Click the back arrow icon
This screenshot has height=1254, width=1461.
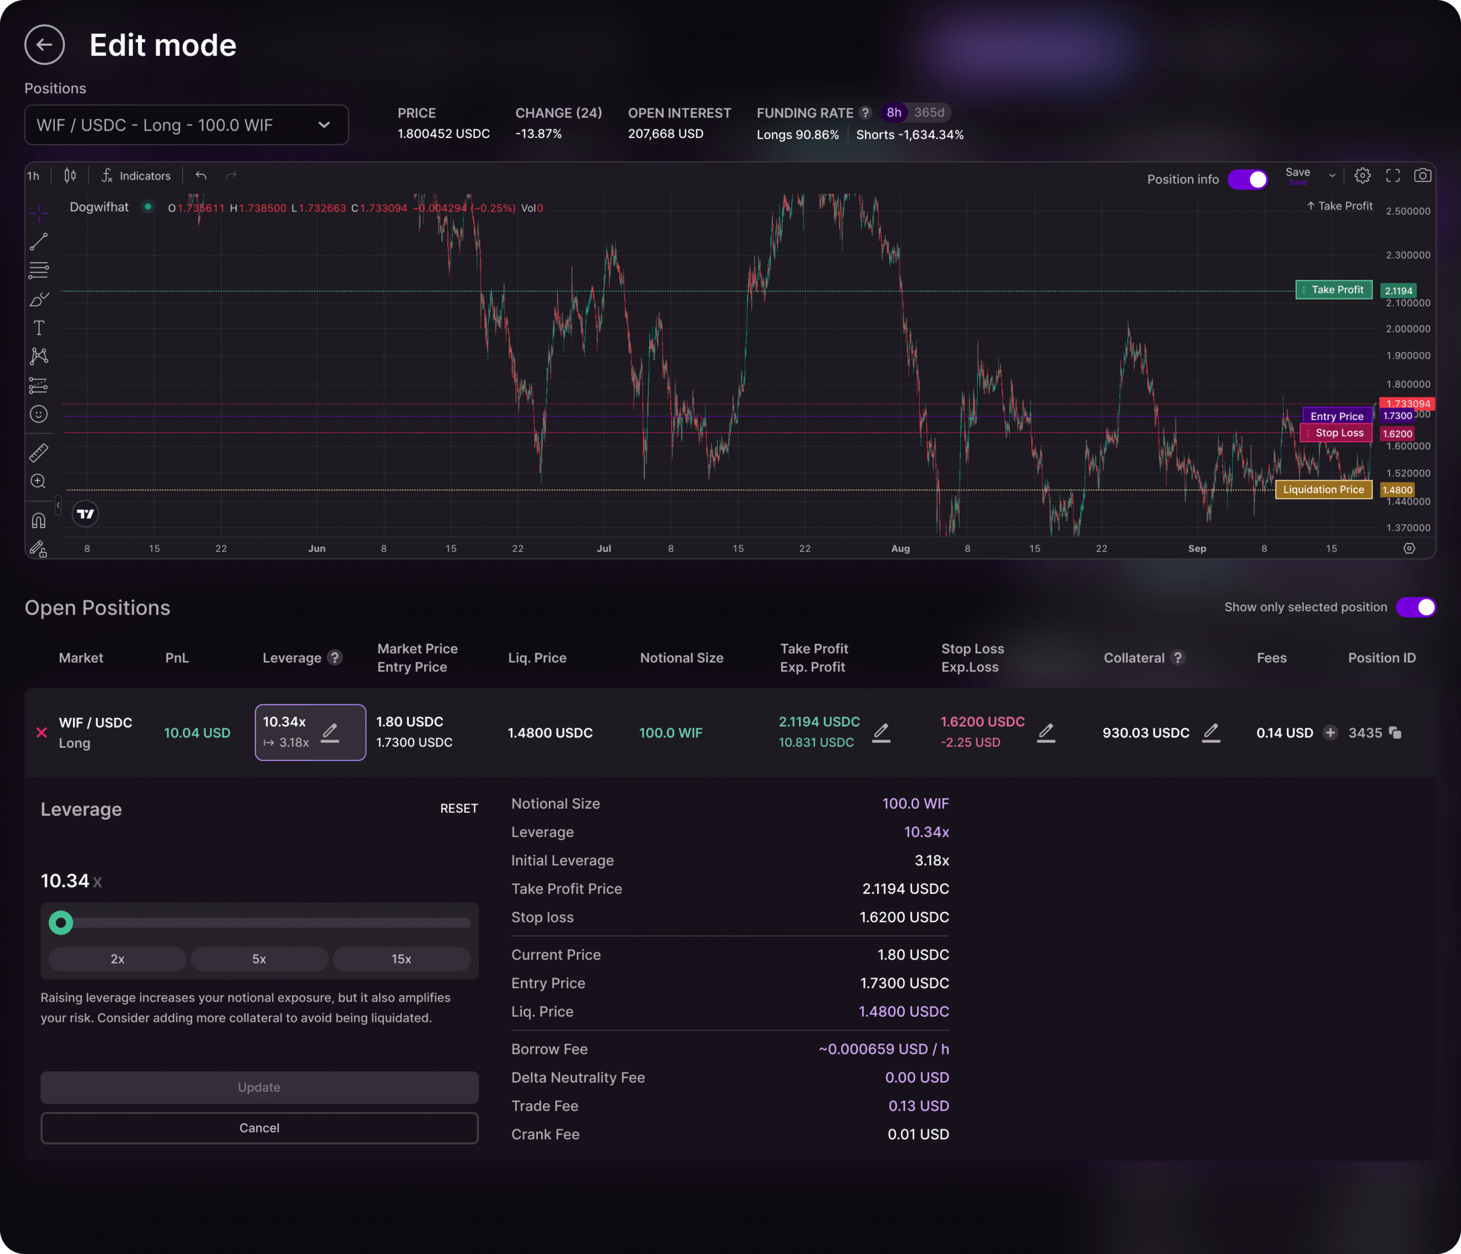click(x=45, y=45)
